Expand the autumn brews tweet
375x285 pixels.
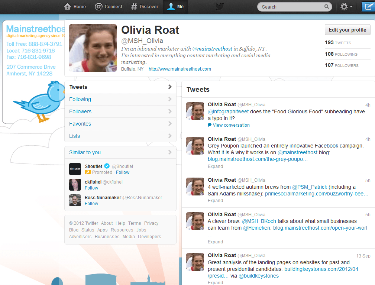point(215,200)
